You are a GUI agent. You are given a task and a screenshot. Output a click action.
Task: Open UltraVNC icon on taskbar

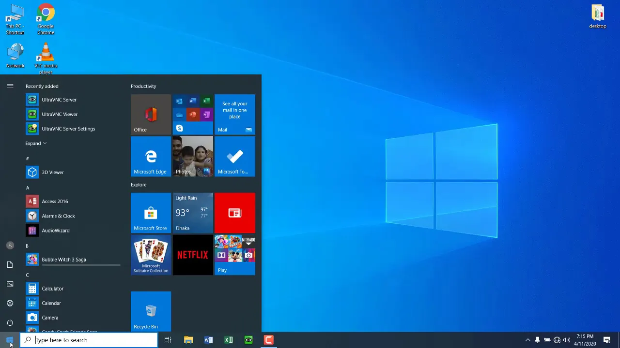pyautogui.click(x=248, y=340)
